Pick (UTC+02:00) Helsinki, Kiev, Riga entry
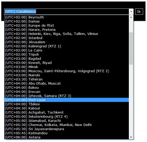 pyautogui.click(x=67, y=34)
